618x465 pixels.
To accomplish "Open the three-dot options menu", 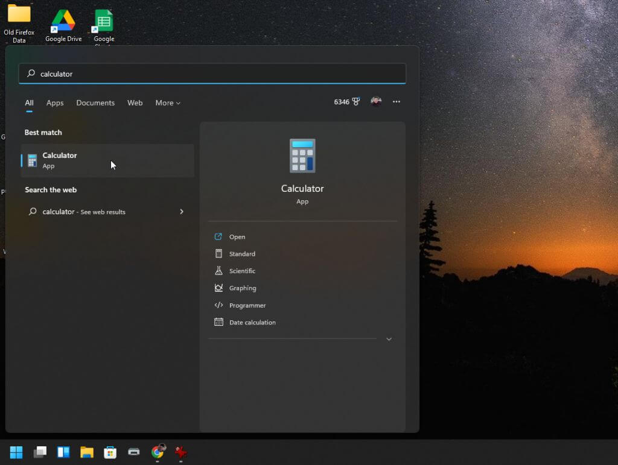I will click(x=397, y=102).
